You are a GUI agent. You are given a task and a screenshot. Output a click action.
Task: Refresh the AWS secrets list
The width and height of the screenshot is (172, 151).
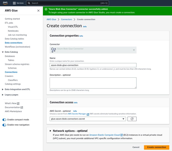[132, 119]
